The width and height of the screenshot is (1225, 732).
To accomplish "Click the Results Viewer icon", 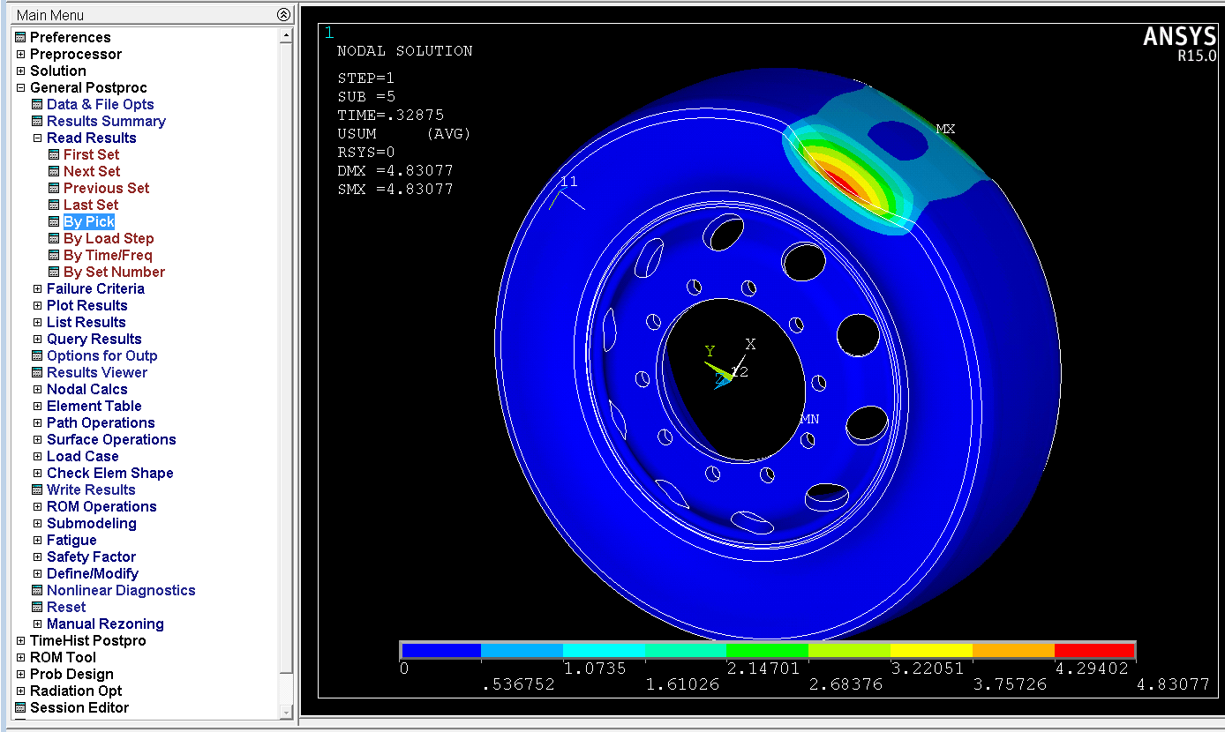I will [x=37, y=372].
